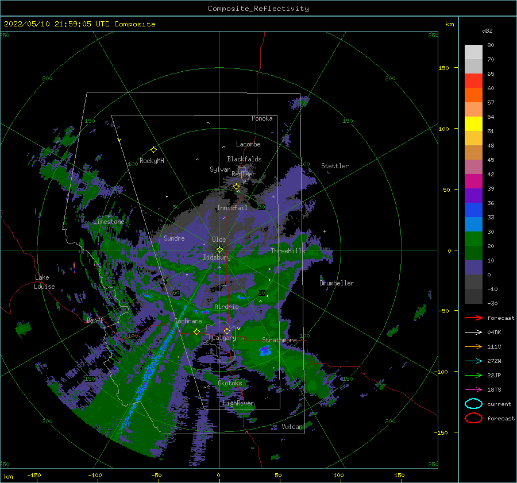
Task: Click the yellow diamond marker below RedDeer
Action: point(236,187)
